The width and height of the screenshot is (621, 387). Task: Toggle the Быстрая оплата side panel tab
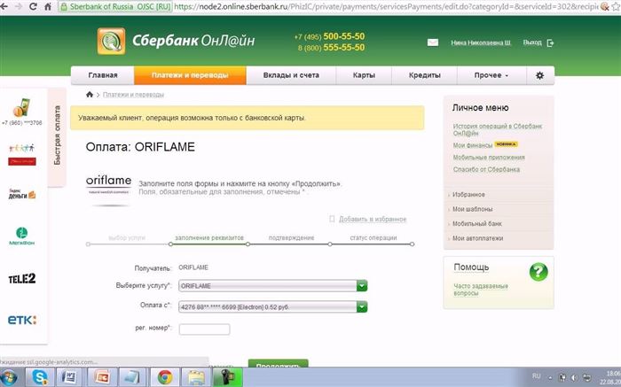pyautogui.click(x=58, y=135)
